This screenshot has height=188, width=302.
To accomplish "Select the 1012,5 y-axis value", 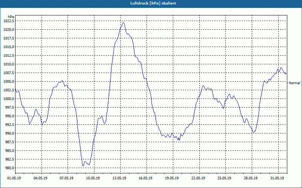I will tap(9, 55).
